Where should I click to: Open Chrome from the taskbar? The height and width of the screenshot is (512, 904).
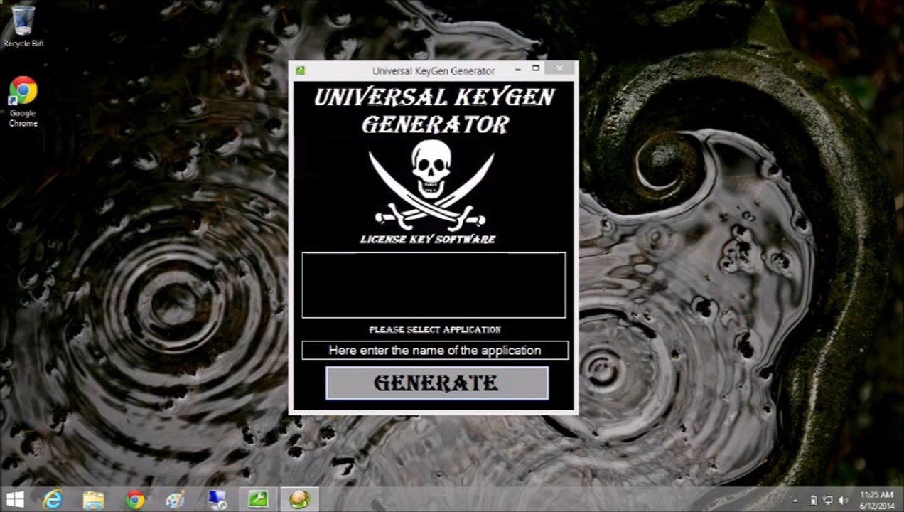coord(134,499)
